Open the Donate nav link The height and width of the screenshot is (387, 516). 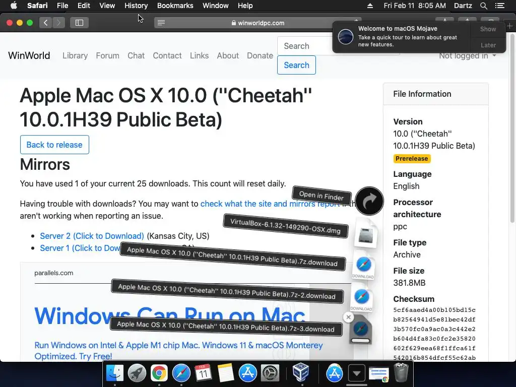coord(260,55)
